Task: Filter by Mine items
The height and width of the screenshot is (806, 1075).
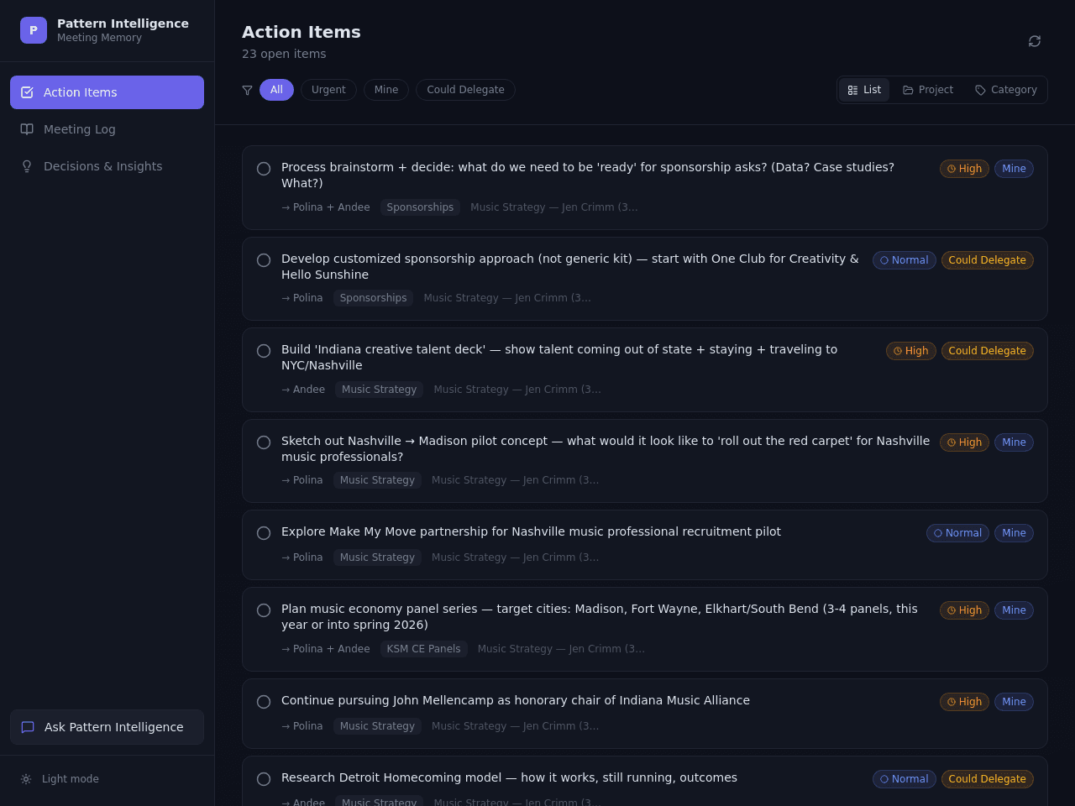Action: click(386, 90)
